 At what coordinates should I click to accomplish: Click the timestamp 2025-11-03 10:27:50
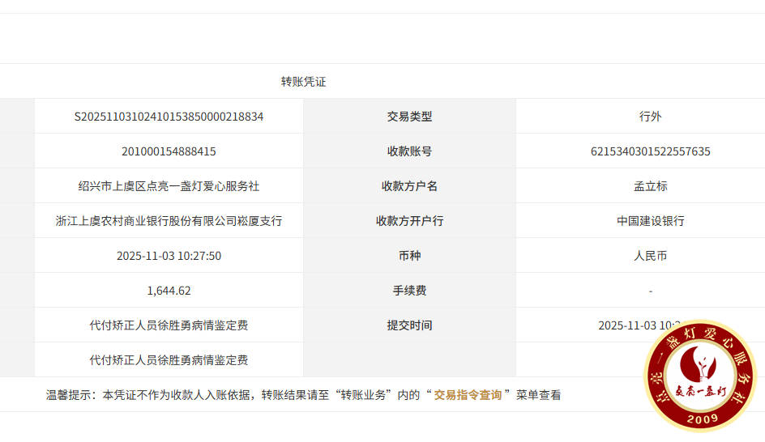coord(169,256)
